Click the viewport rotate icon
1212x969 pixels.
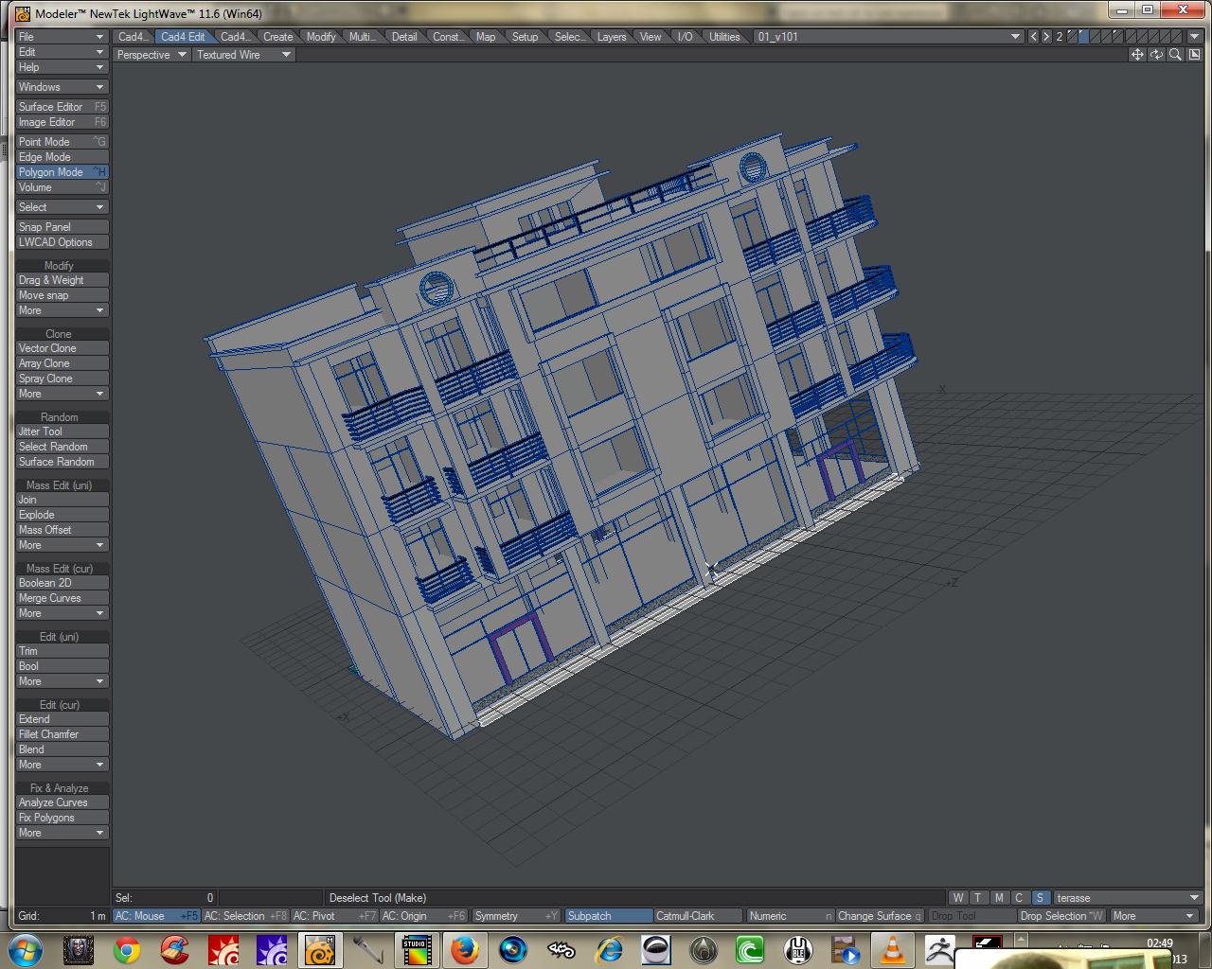tap(1156, 55)
